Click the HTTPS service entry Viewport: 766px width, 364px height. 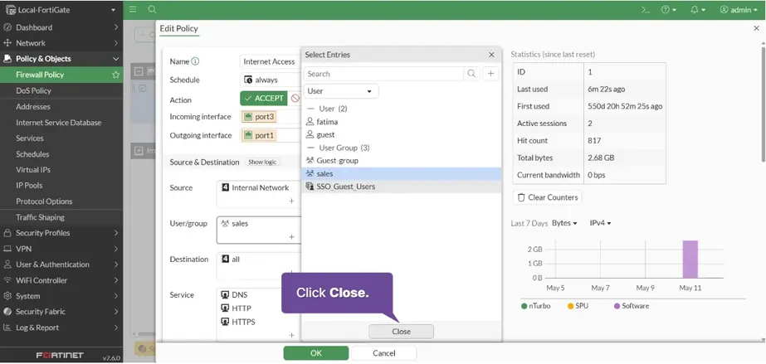click(x=238, y=322)
